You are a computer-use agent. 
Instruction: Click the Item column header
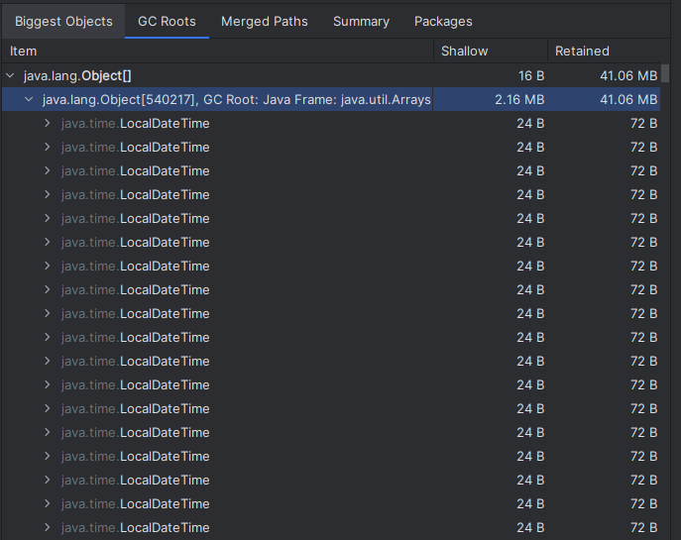217,52
